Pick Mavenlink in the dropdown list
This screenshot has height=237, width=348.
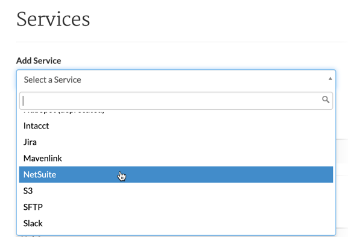point(176,158)
